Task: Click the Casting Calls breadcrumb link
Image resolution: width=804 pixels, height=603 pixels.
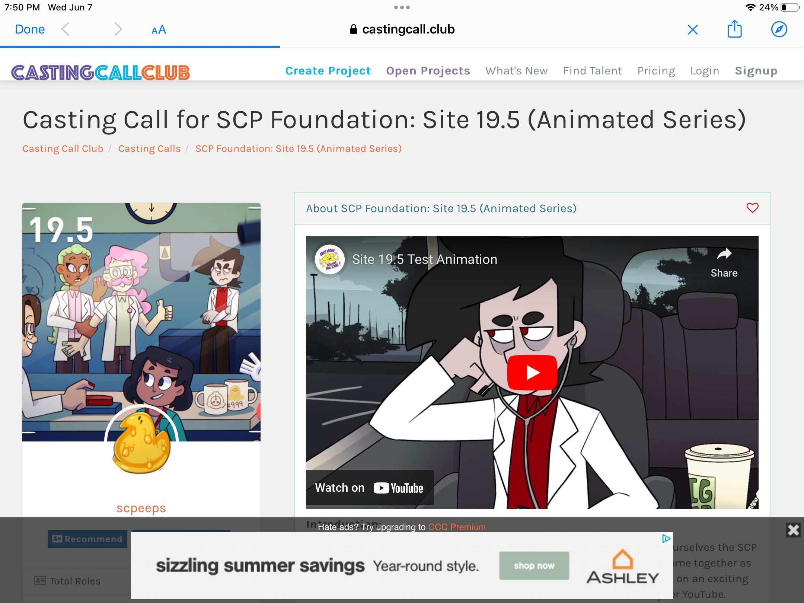Action: pos(149,149)
